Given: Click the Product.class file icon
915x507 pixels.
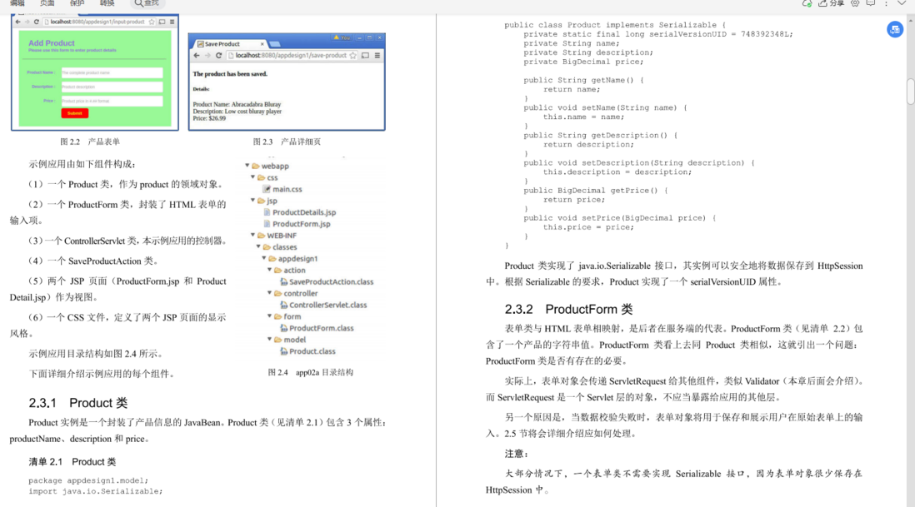Looking at the screenshot, I should coord(283,351).
